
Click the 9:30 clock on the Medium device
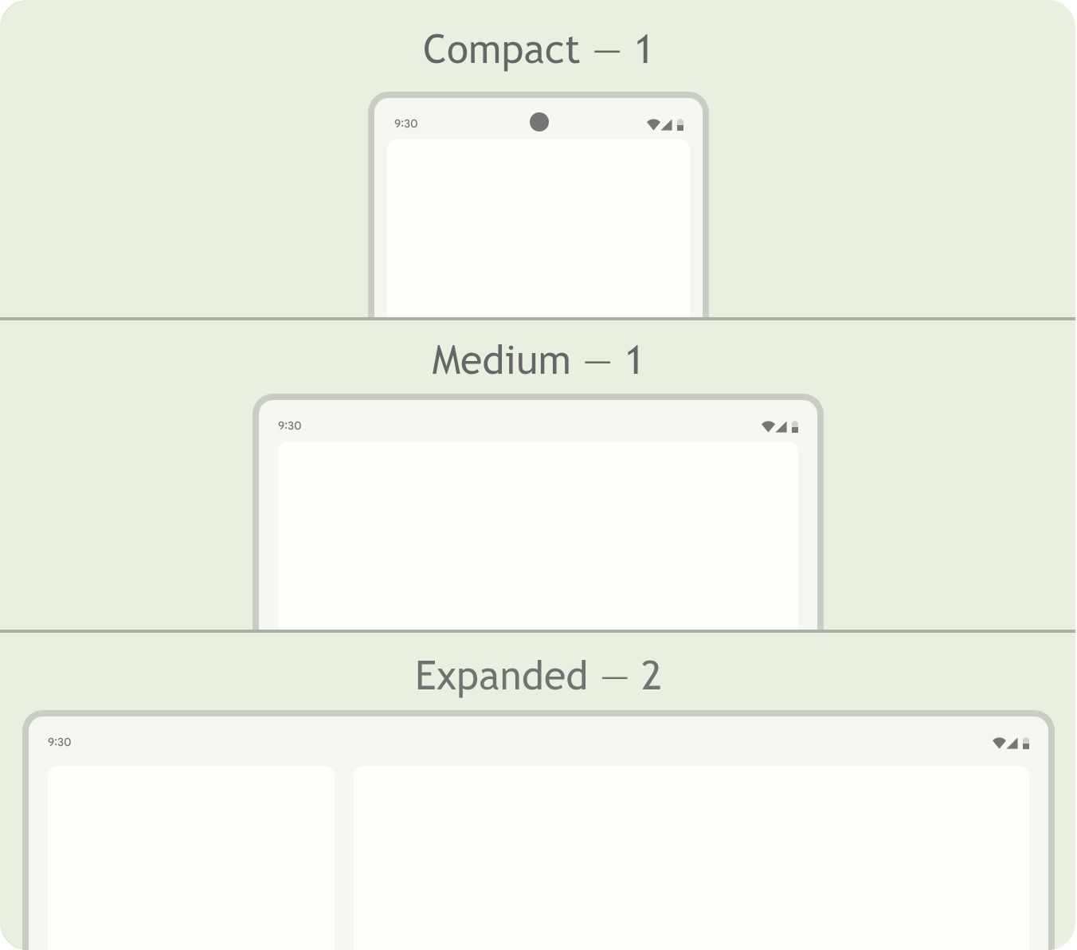(289, 426)
